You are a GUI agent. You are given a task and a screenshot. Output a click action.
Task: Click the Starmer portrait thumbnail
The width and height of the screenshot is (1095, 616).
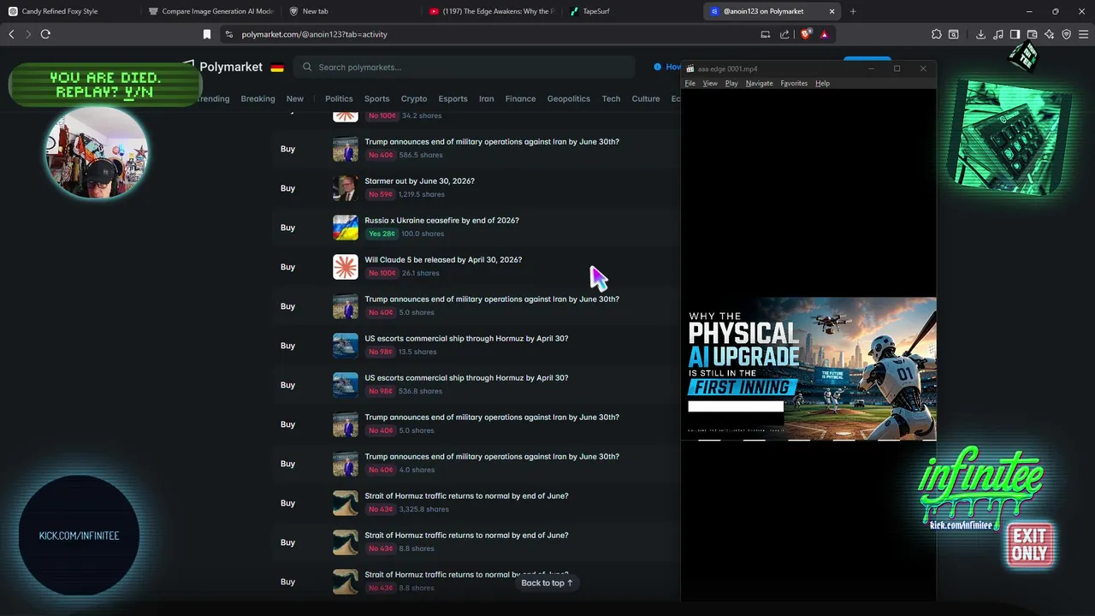click(x=346, y=188)
